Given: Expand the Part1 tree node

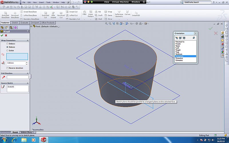Looking at the screenshot, I should click(31, 26).
